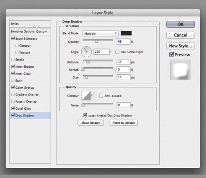
Task: Toggle the Anti-aliased checkbox
Action: point(101,96)
